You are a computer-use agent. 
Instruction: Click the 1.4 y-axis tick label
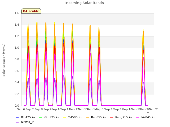(17, 25)
